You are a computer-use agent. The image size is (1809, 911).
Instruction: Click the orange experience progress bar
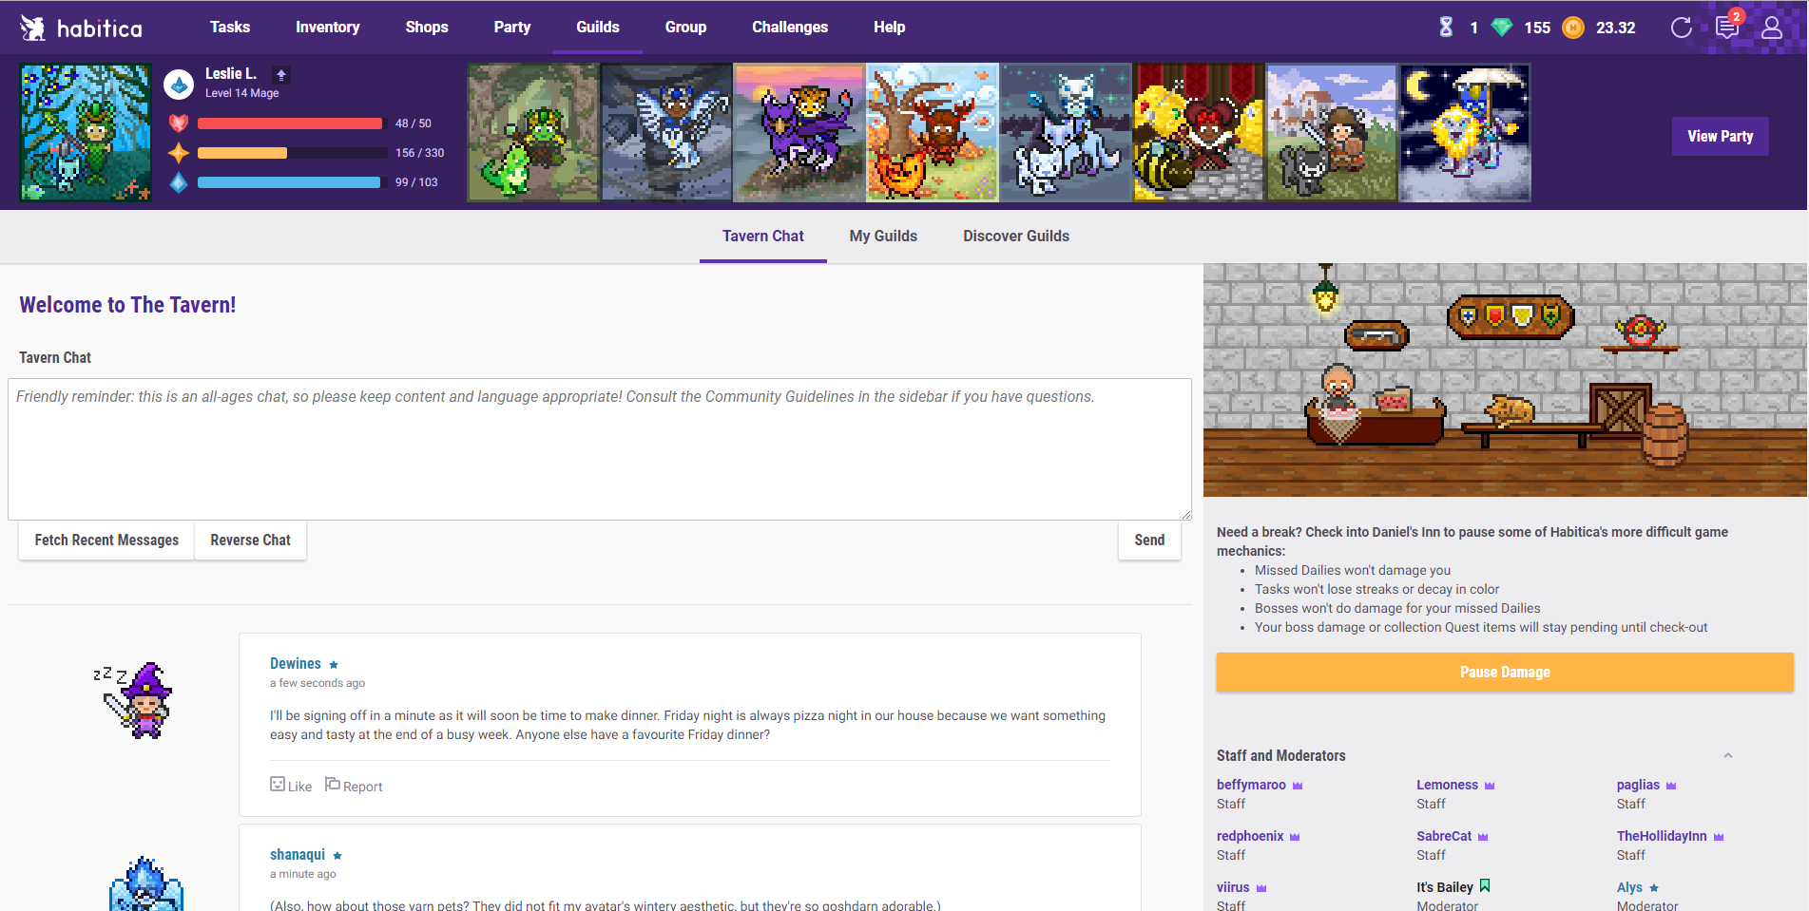[293, 153]
